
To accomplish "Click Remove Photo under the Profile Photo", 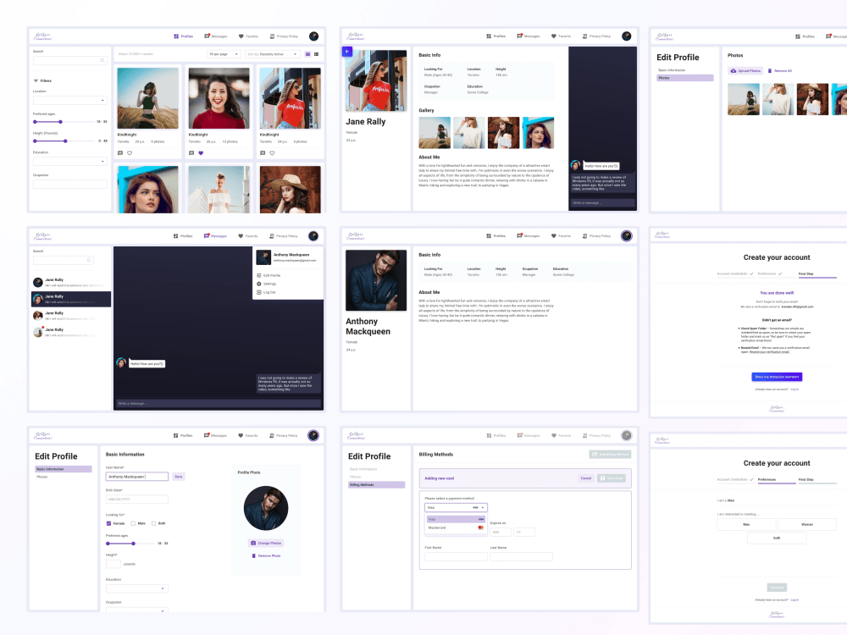I will pos(266,555).
